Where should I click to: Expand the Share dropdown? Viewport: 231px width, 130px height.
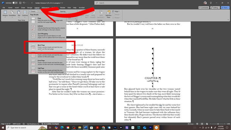pos(228,8)
